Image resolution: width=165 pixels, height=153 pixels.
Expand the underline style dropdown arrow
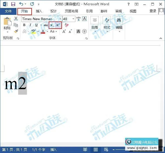pyautogui.click(x=41, y=25)
